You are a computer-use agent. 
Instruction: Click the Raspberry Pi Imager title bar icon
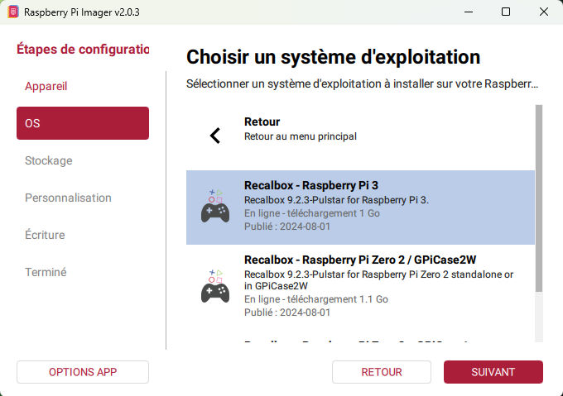[x=12, y=12]
